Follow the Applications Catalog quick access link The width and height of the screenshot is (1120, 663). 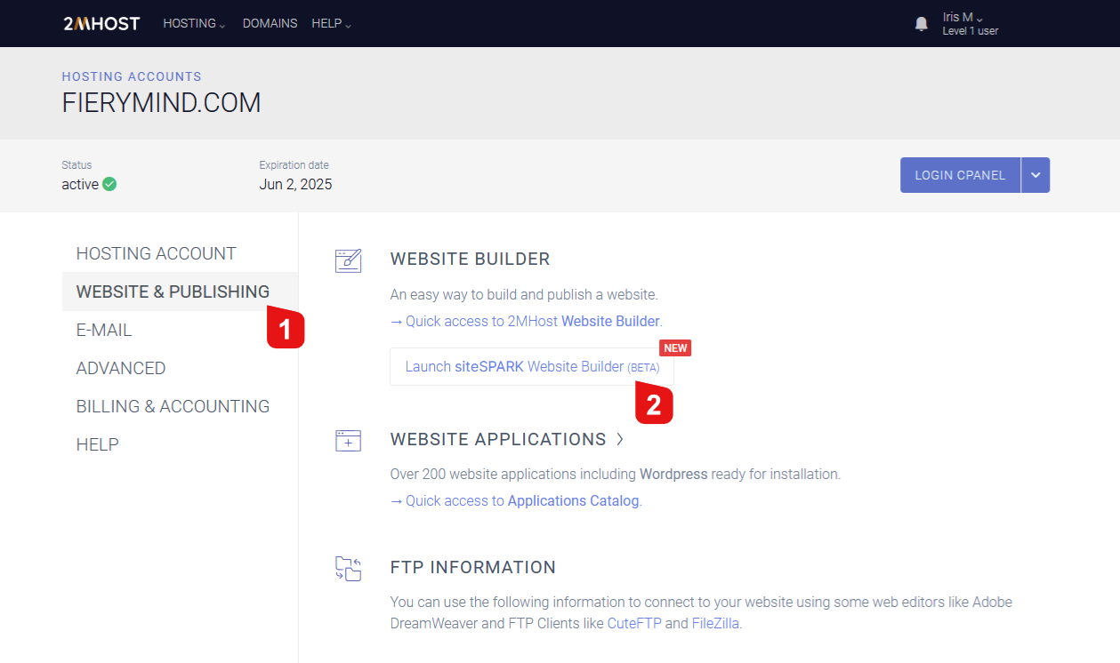point(573,500)
